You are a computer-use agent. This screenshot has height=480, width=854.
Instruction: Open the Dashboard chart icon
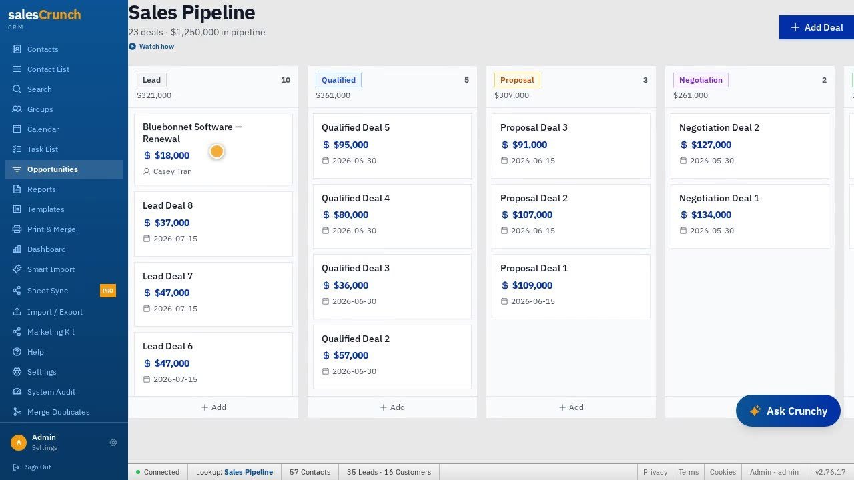tap(17, 249)
